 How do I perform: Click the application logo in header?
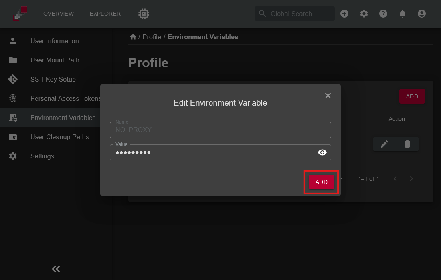20,14
